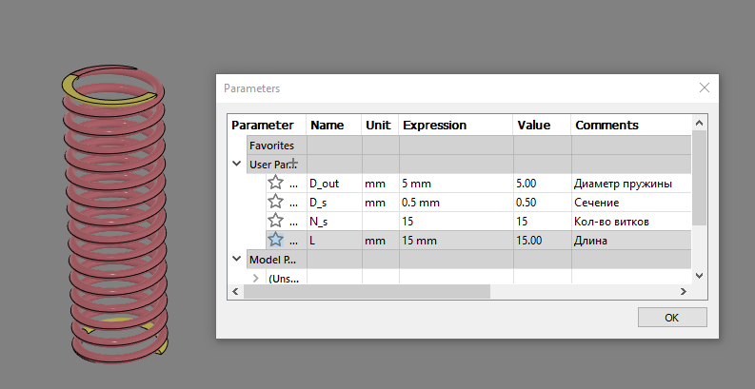Viewport: 755px width, 389px height.
Task: Mark N_s parameter as favorite
Action: (276, 221)
